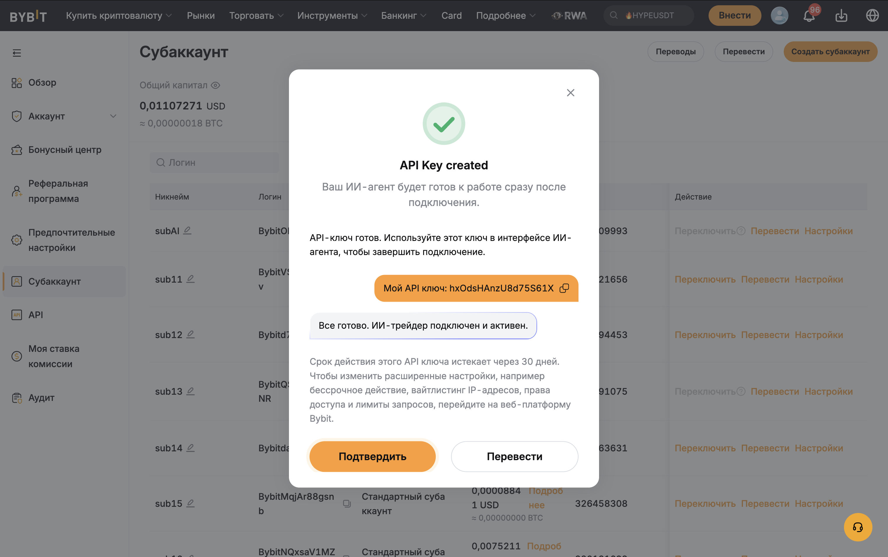The image size is (888, 557).
Task: Click the Переводы button
Action: (675, 52)
